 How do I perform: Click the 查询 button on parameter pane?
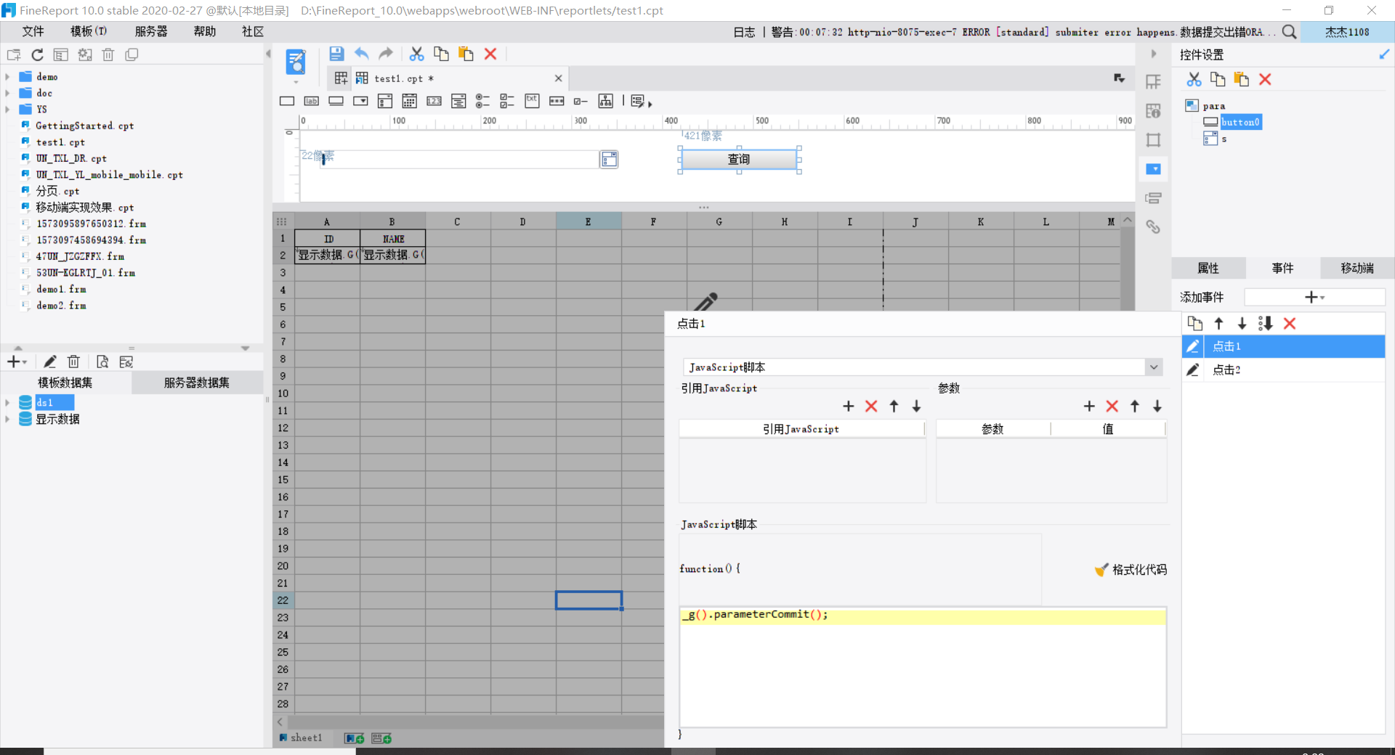tap(739, 159)
